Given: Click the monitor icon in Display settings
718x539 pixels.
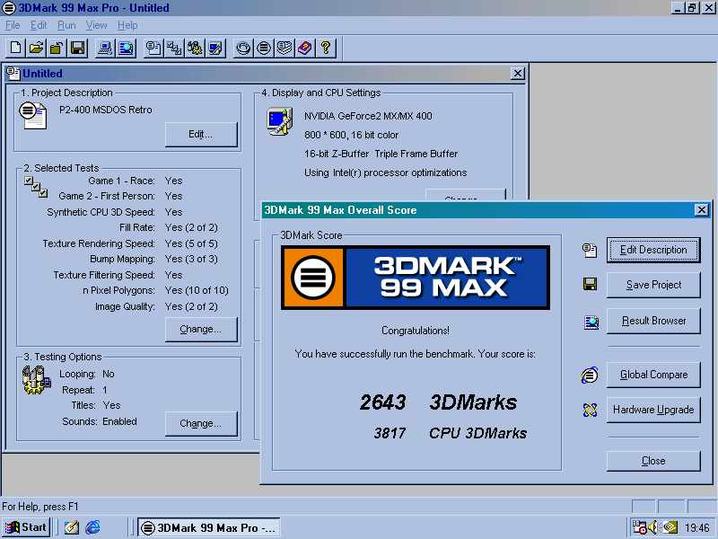Looking at the screenshot, I should pos(279,121).
